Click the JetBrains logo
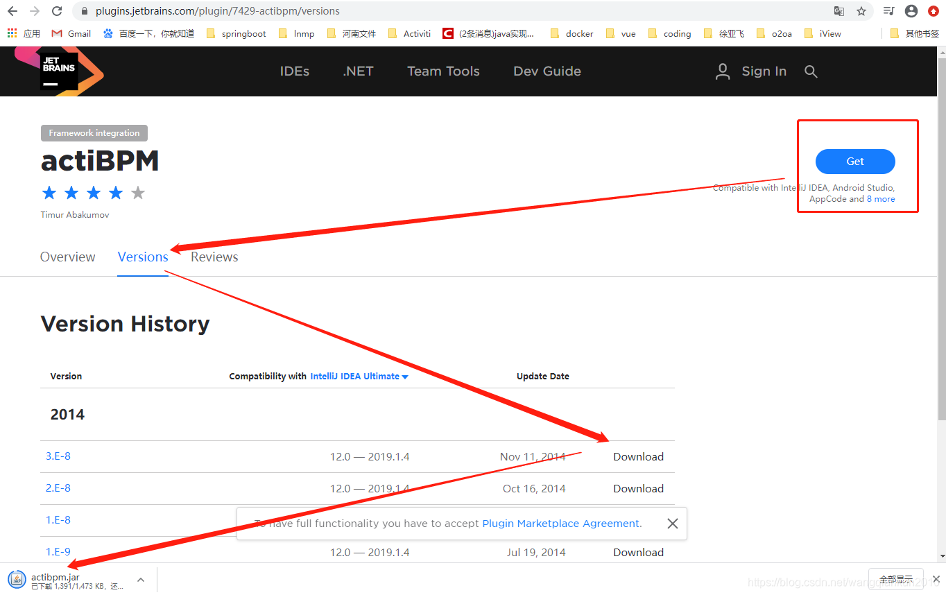This screenshot has width=946, height=595. (59, 71)
